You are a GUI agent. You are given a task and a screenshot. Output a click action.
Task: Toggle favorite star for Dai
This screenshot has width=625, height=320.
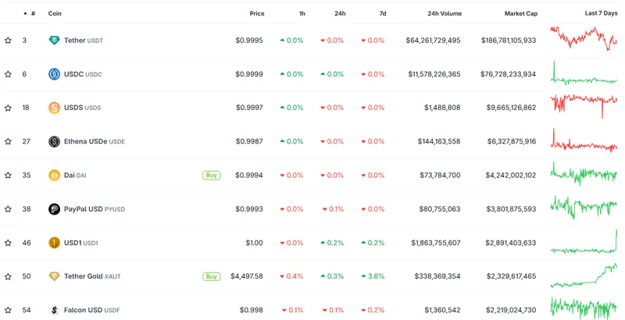point(8,176)
